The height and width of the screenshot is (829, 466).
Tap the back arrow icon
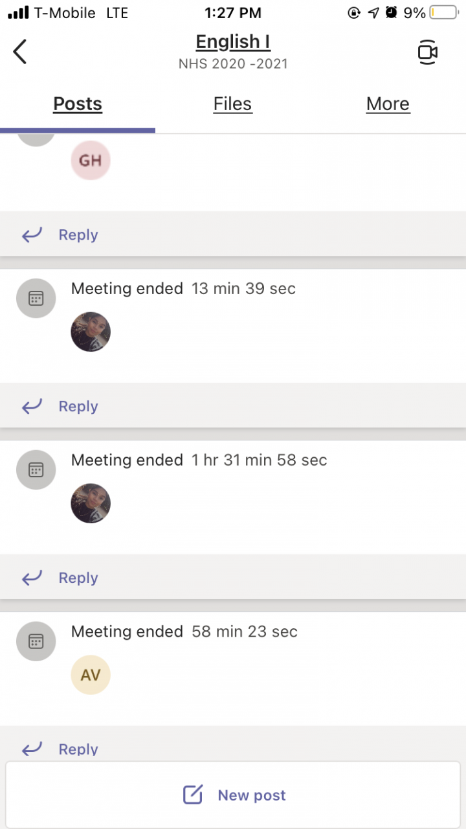coord(20,52)
